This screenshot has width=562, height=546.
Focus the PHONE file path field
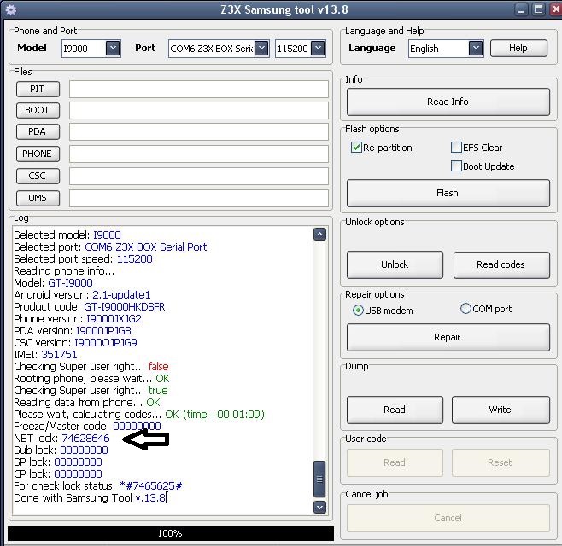tap(198, 154)
